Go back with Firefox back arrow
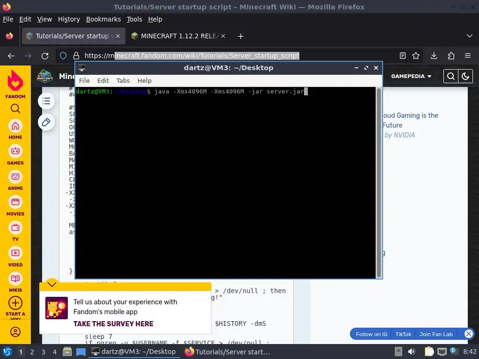This screenshot has height=359, width=479. [x=11, y=56]
